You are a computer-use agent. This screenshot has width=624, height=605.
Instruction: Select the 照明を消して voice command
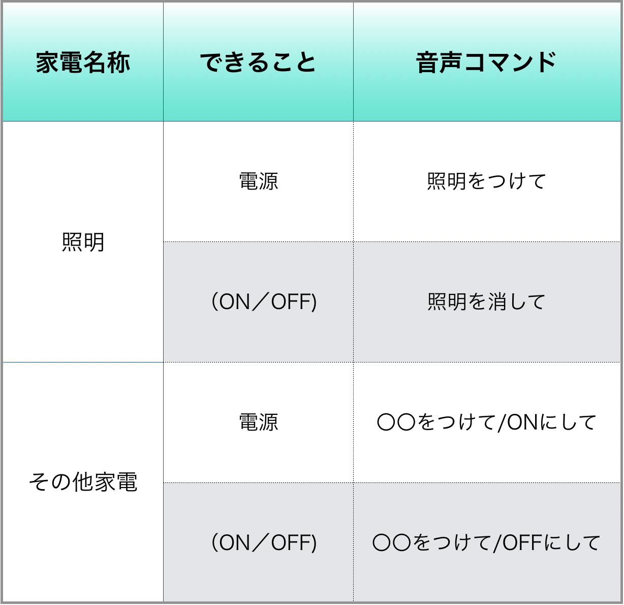(x=487, y=302)
